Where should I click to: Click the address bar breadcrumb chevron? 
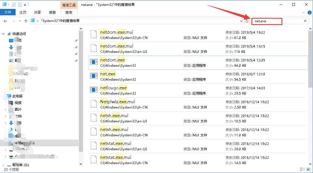(x=38, y=21)
